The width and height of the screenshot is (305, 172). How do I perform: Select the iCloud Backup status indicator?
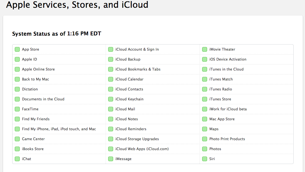111,59
